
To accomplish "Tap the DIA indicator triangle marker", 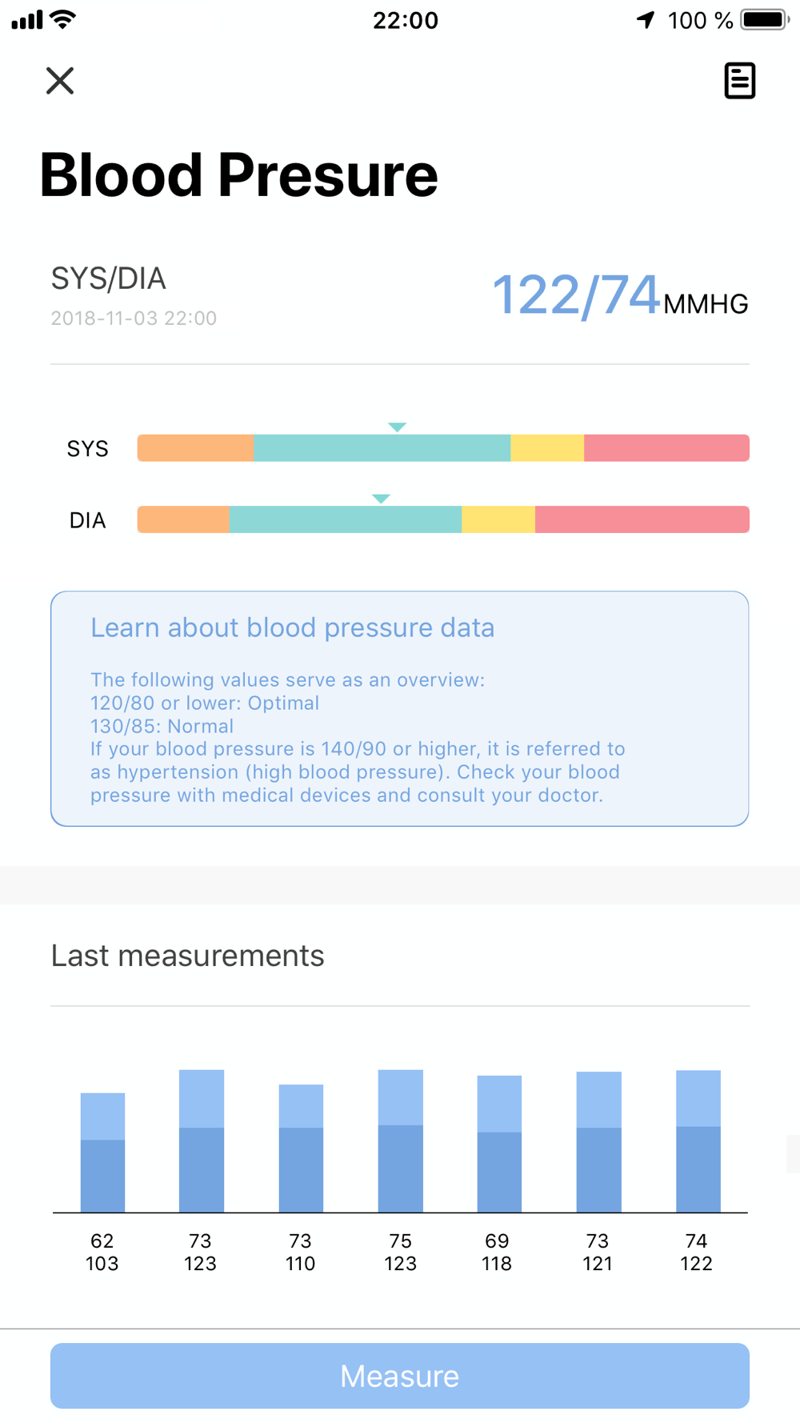I will [381, 499].
